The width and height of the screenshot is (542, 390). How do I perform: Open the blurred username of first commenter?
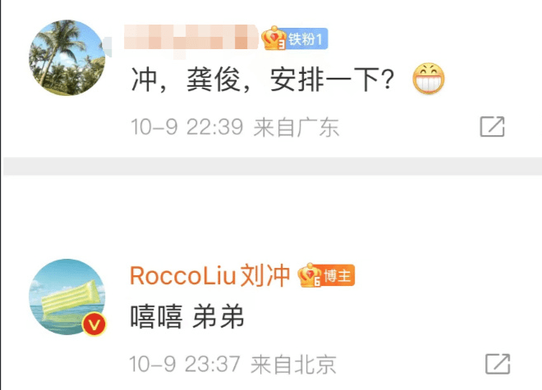[x=191, y=39]
